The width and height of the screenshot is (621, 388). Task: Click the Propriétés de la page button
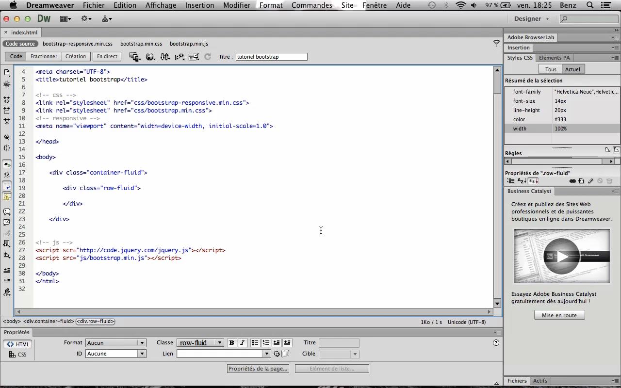tap(258, 369)
